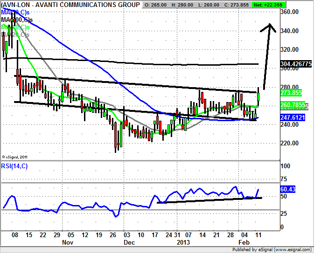Click the RSI axis 75 label
The width and height of the screenshot is (314, 253).
284,179
